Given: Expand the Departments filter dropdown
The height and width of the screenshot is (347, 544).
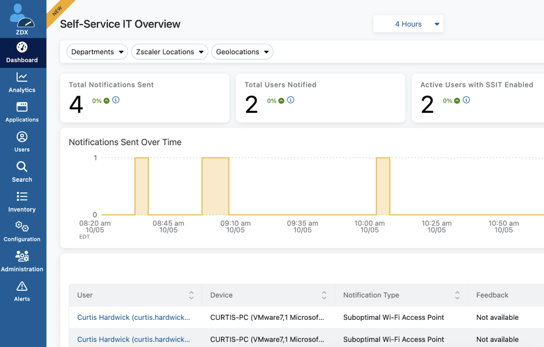Looking at the screenshot, I should tap(97, 52).
